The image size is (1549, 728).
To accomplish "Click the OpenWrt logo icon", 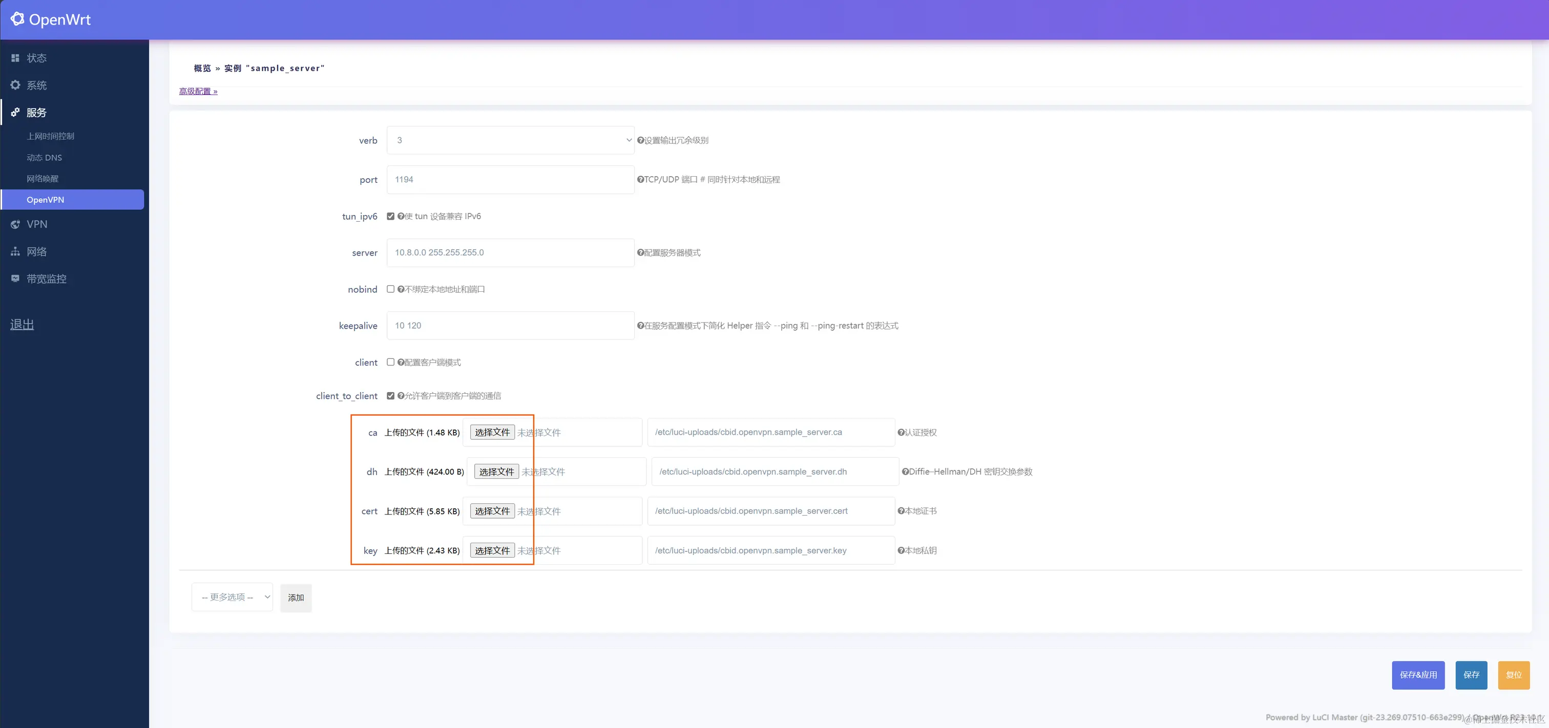I will [x=17, y=19].
